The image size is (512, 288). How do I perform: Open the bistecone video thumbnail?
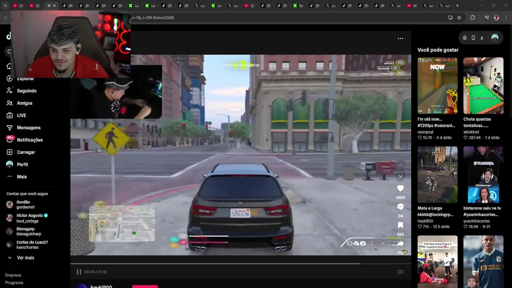(483, 175)
